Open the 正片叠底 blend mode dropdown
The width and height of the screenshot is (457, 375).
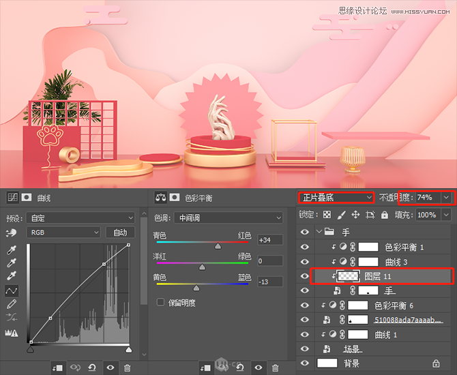coord(336,197)
